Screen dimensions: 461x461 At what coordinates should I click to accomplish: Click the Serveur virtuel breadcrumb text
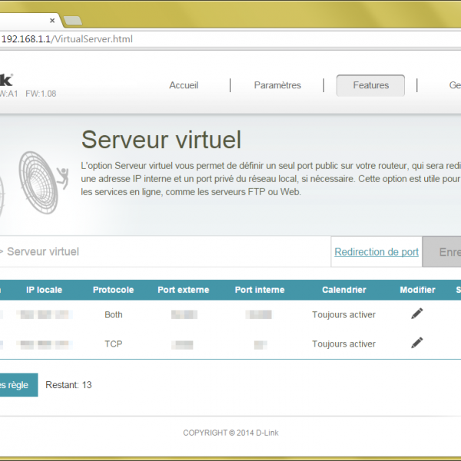coord(43,252)
